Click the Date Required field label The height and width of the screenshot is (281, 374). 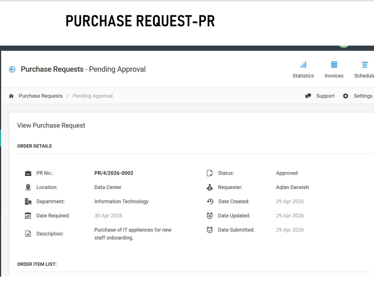click(53, 216)
